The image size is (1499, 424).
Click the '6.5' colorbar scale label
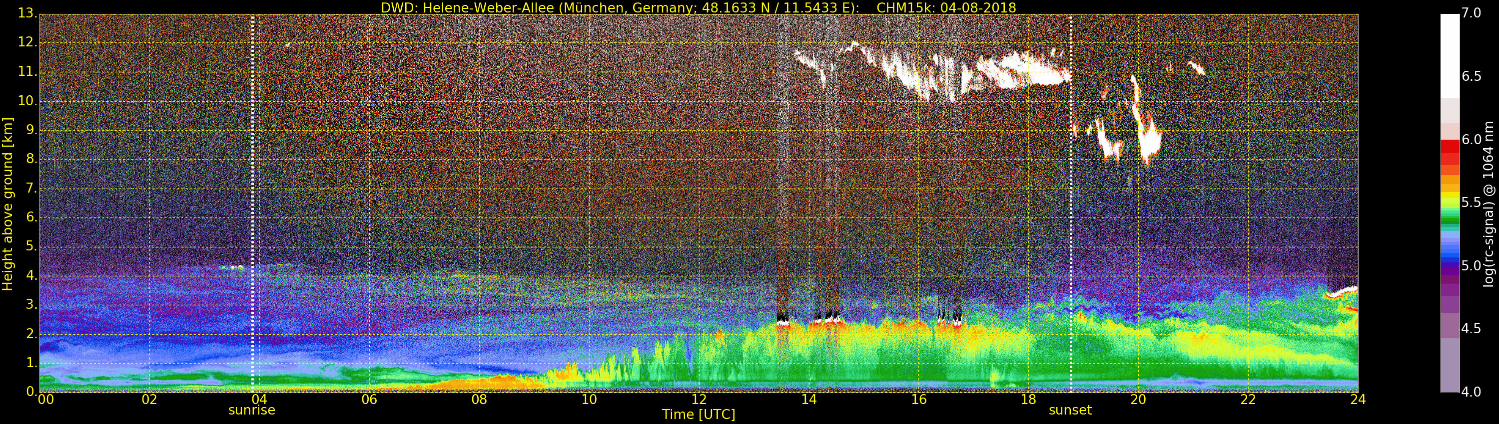[x=1471, y=77]
